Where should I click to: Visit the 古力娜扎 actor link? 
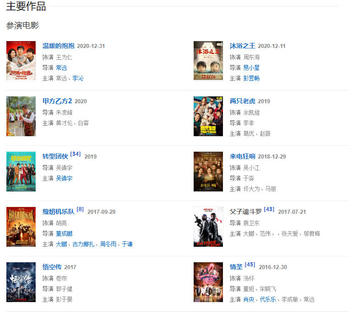pyautogui.click(x=83, y=244)
